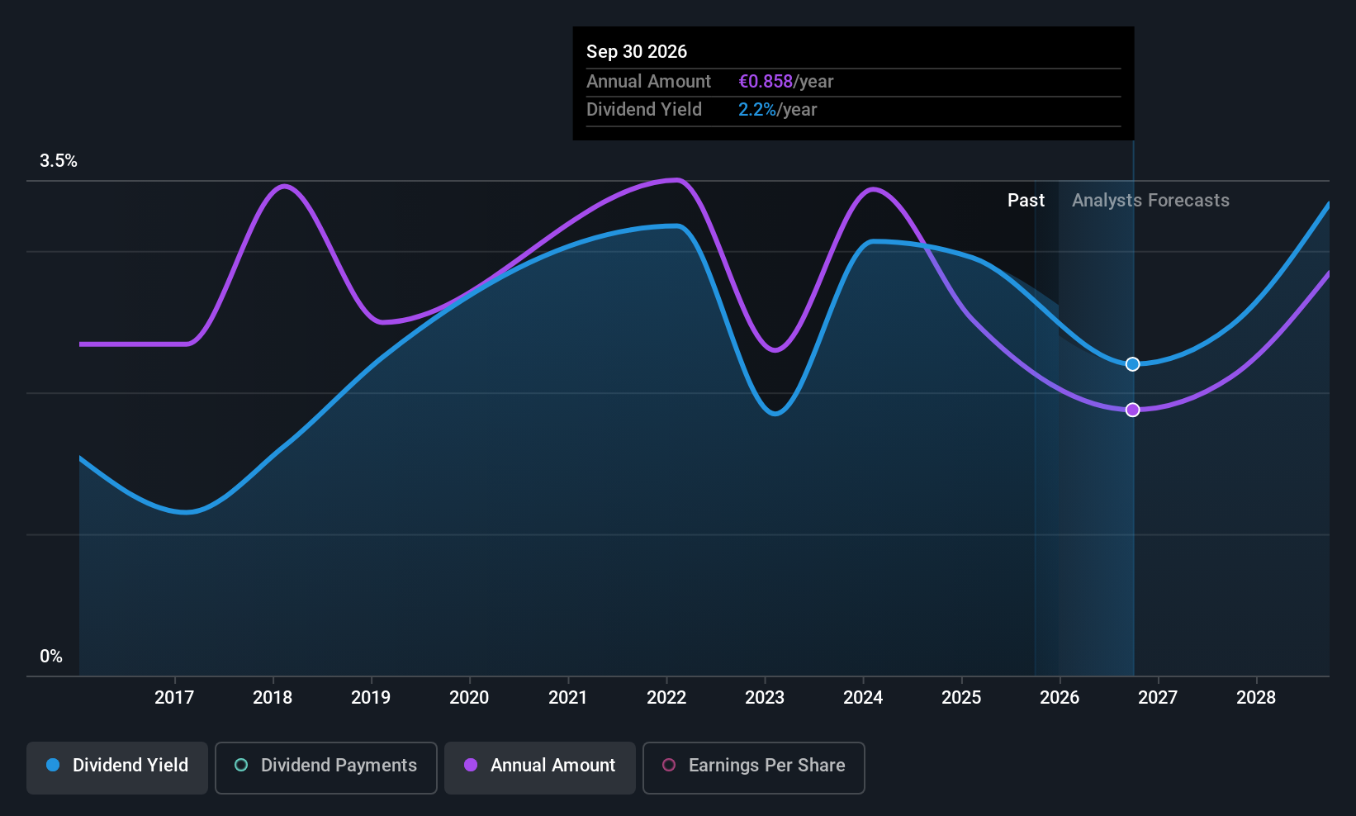Click the €0.858/year annual amount value
The width and height of the screenshot is (1356, 816).
coord(785,82)
